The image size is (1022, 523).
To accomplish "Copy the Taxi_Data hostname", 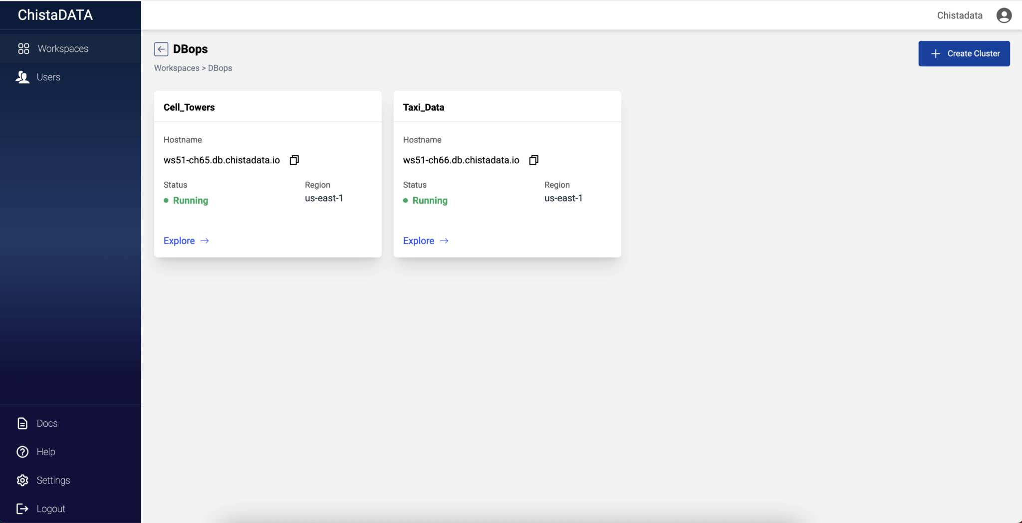I will [x=533, y=160].
